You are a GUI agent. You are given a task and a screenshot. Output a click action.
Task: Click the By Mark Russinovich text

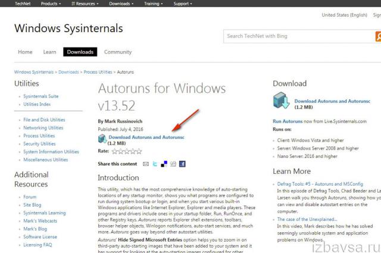120,121
